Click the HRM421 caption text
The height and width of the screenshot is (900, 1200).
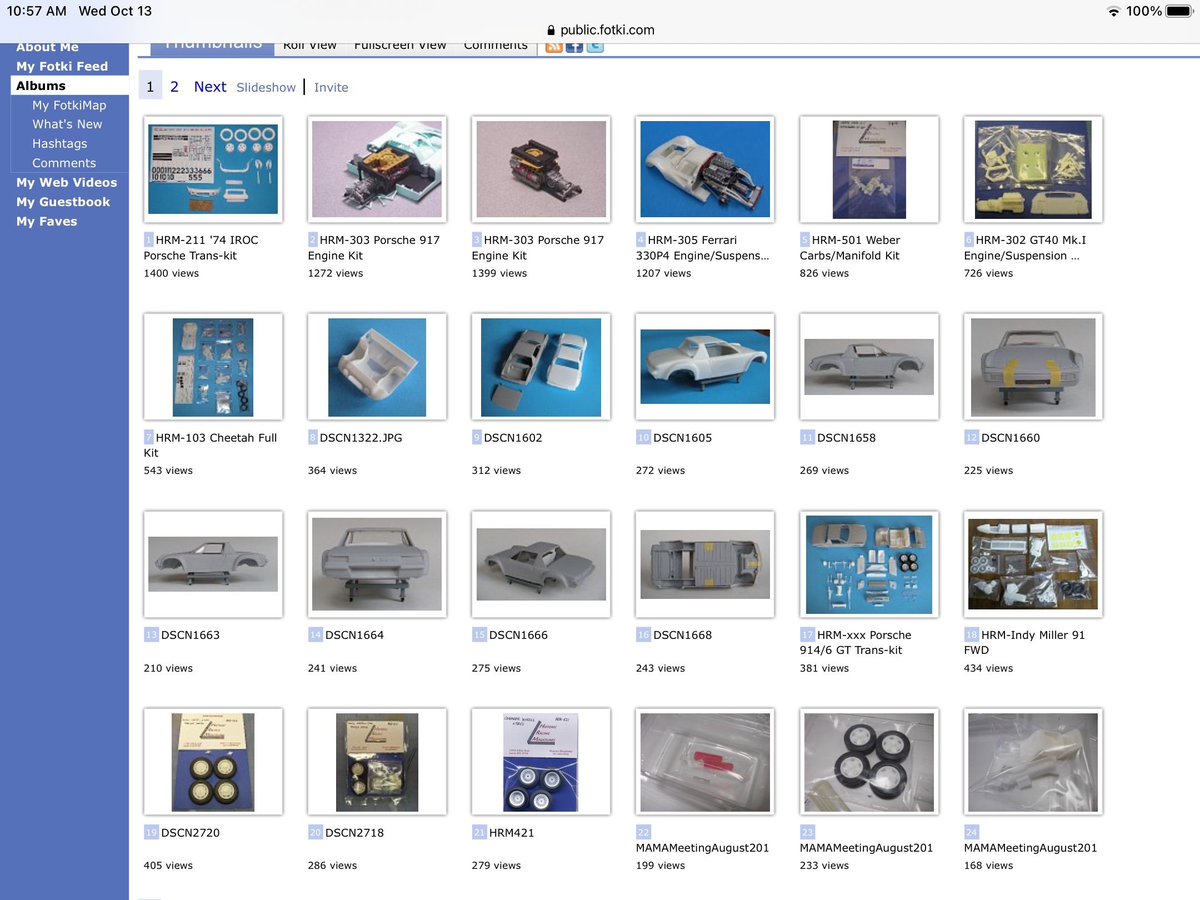(x=512, y=833)
